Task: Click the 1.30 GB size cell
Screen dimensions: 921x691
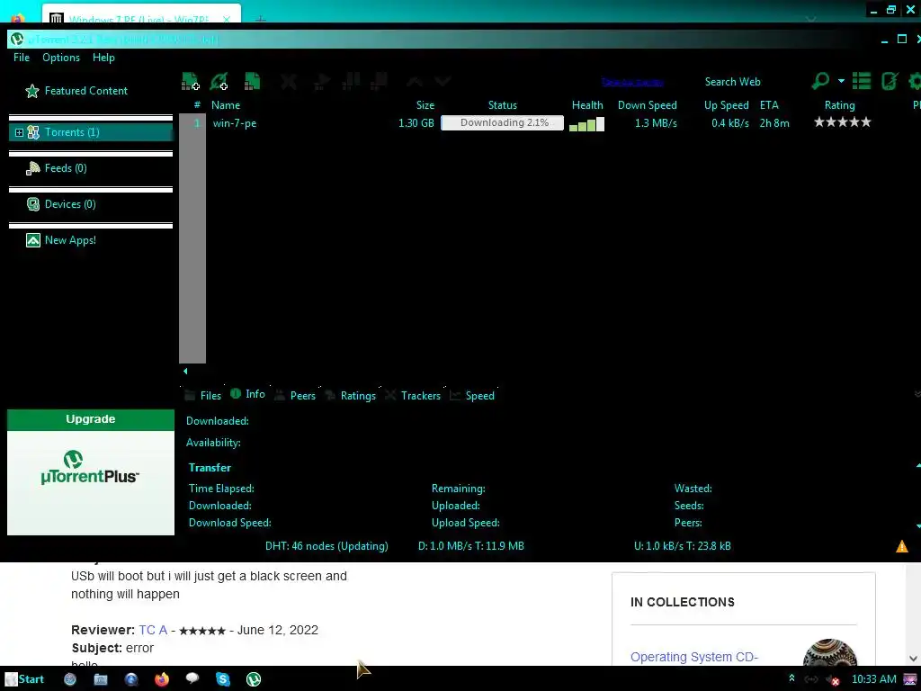Action: [x=416, y=122]
